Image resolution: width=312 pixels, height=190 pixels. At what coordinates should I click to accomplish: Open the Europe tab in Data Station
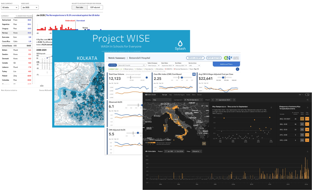point(165,95)
